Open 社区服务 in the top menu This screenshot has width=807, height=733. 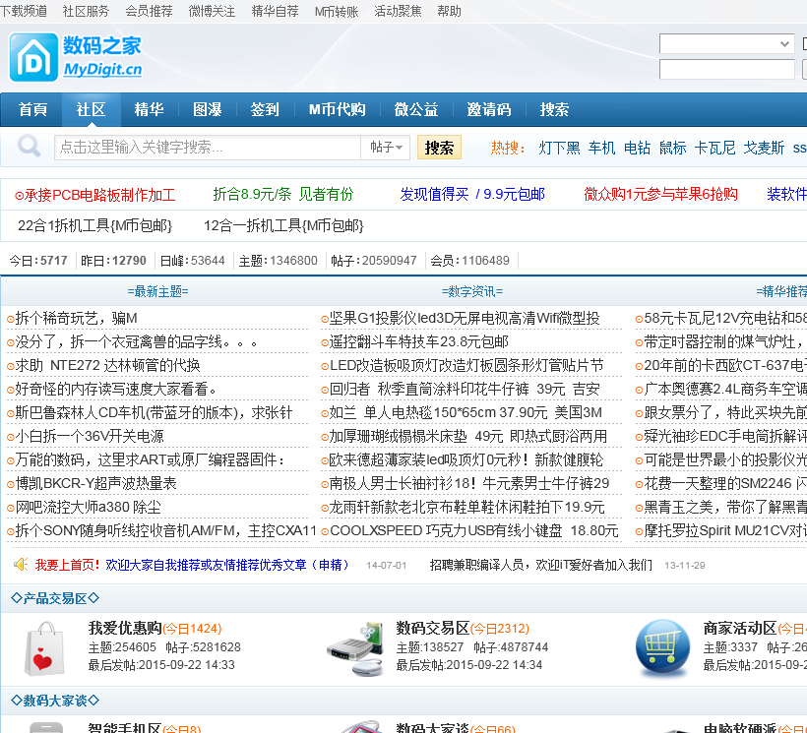(86, 11)
